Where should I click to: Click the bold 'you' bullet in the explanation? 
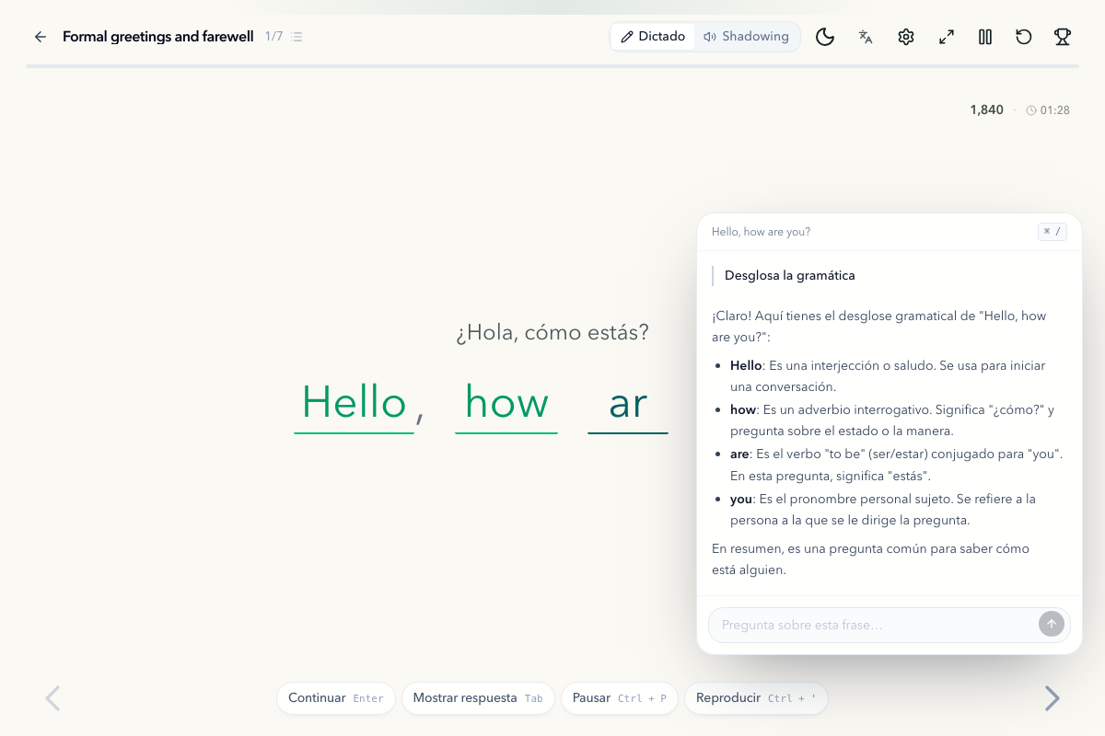741,499
